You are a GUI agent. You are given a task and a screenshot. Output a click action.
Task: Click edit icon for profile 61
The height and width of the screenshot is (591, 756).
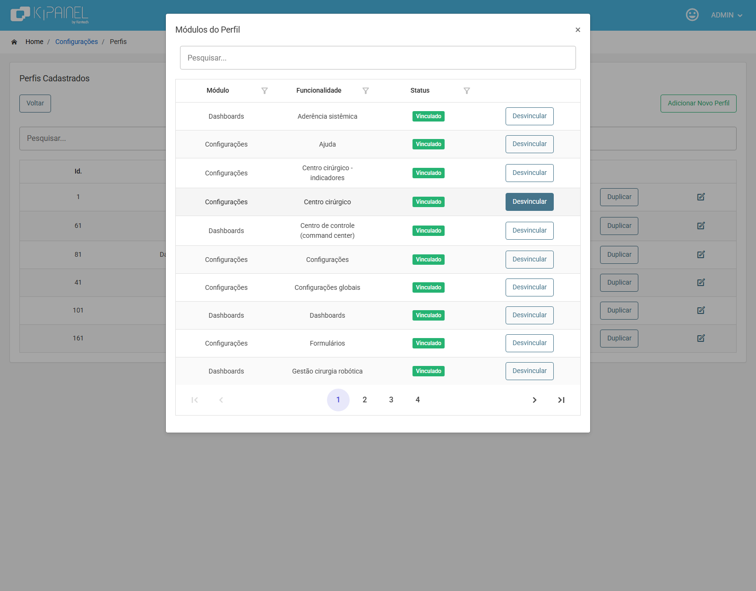pyautogui.click(x=701, y=226)
